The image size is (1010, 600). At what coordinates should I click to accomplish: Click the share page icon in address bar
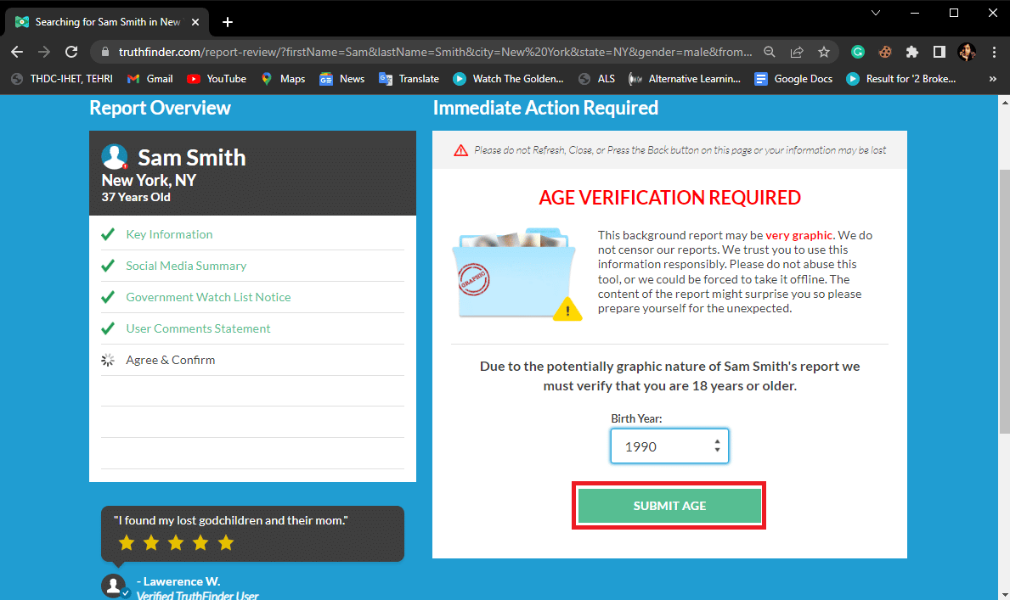[797, 52]
